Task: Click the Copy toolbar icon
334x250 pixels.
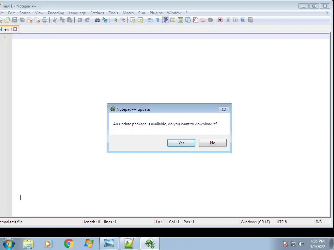Action: [62, 20]
